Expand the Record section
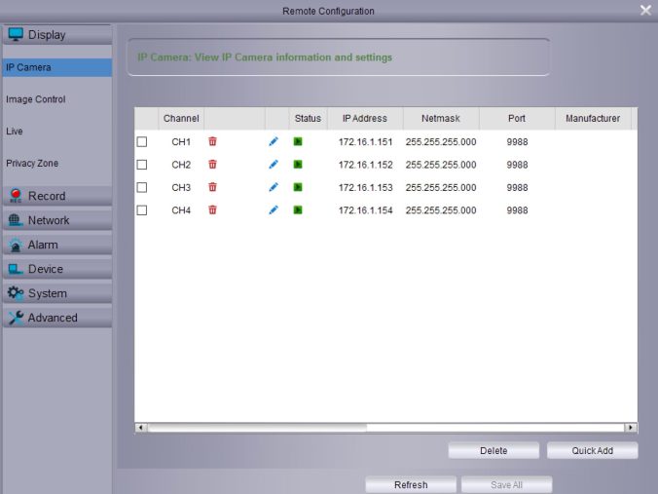 [x=56, y=196]
